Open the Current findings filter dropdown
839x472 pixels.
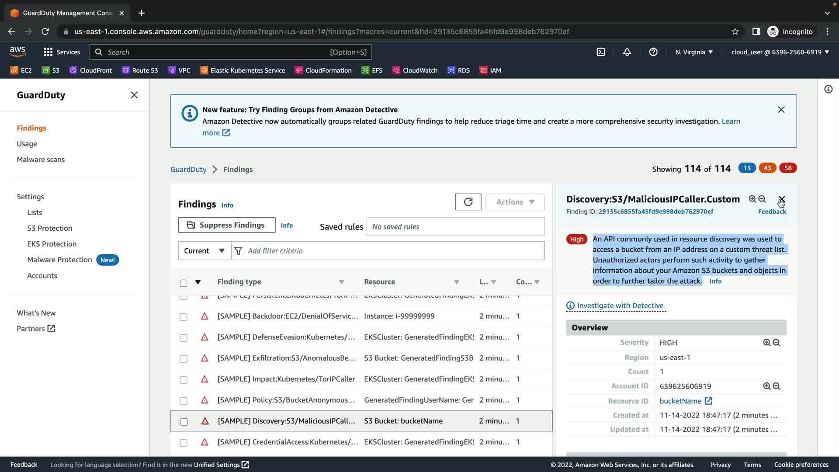coord(204,251)
